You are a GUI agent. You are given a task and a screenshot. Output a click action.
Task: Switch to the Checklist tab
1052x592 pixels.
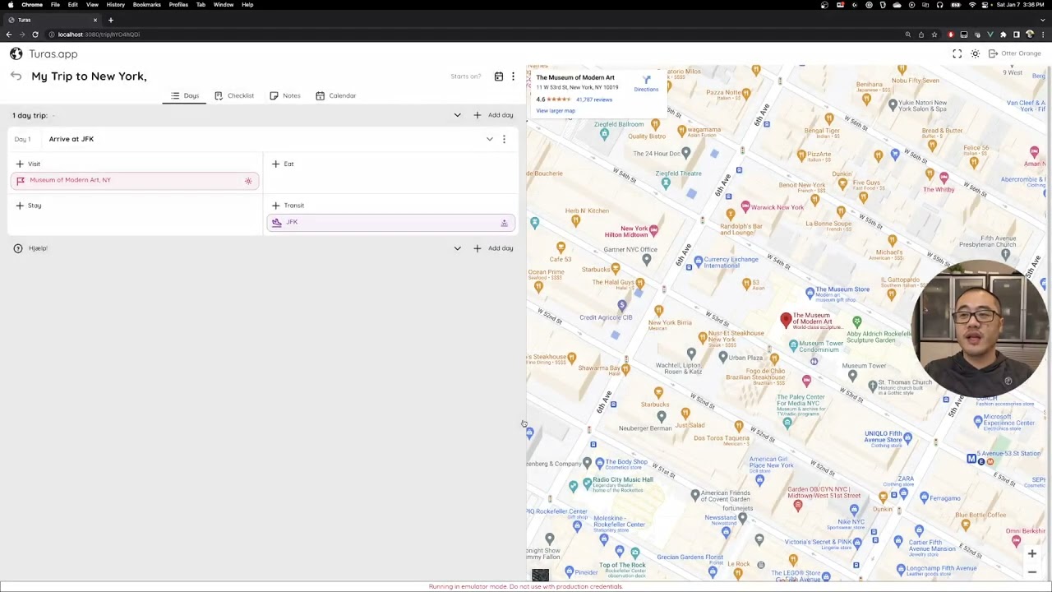click(x=234, y=96)
